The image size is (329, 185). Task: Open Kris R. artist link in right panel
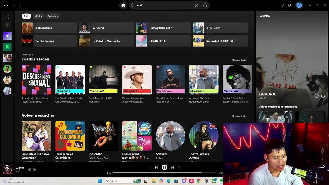click(262, 98)
